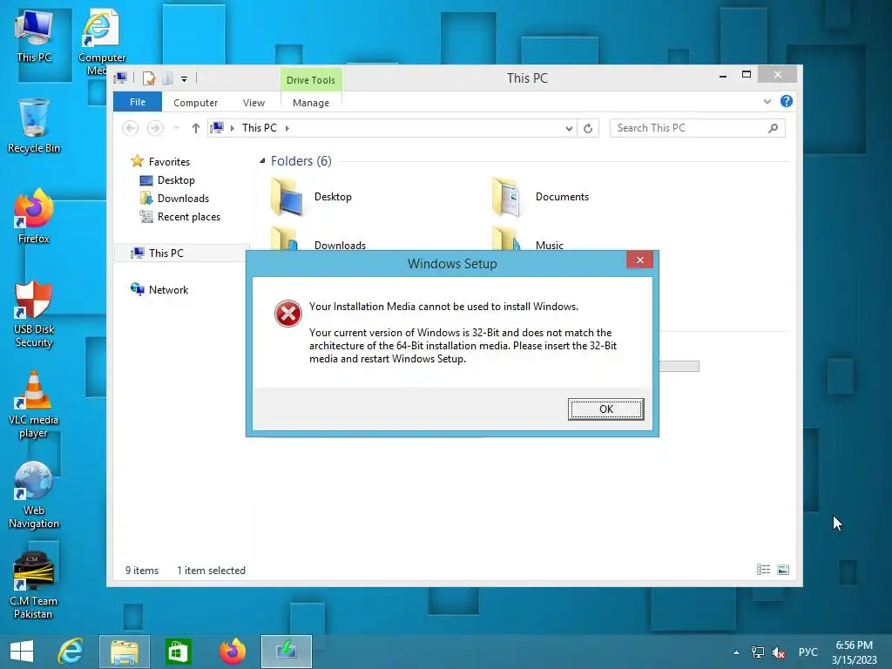Select the Documents folder icon
The image size is (892, 669).
click(x=506, y=196)
